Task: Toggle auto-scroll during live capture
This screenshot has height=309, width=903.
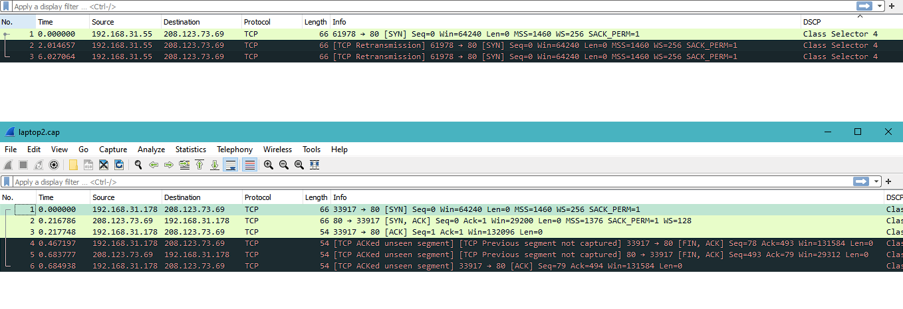Action: (x=230, y=165)
